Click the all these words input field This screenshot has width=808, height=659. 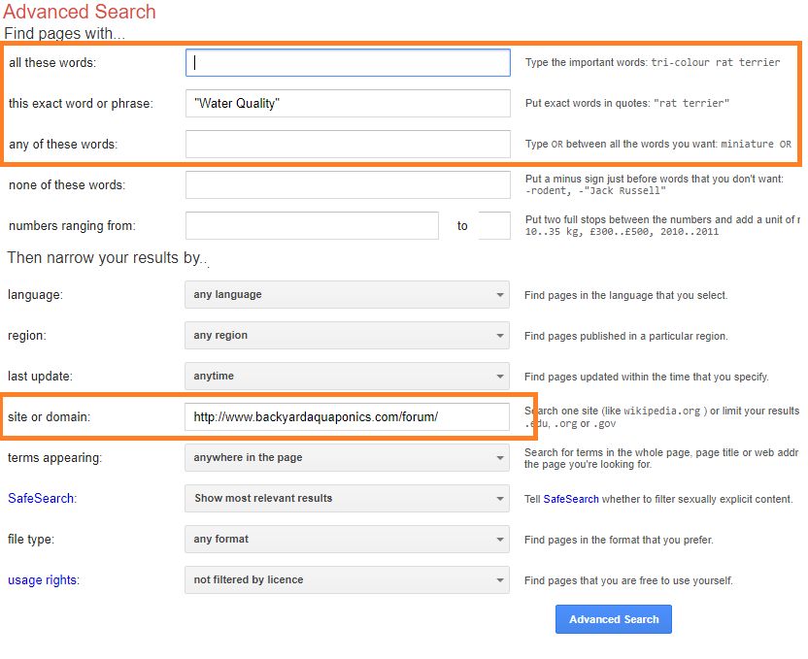tap(347, 62)
